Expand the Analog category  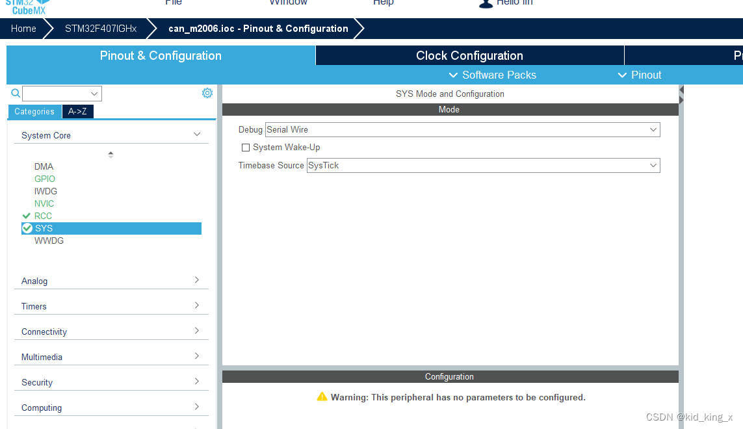click(111, 281)
